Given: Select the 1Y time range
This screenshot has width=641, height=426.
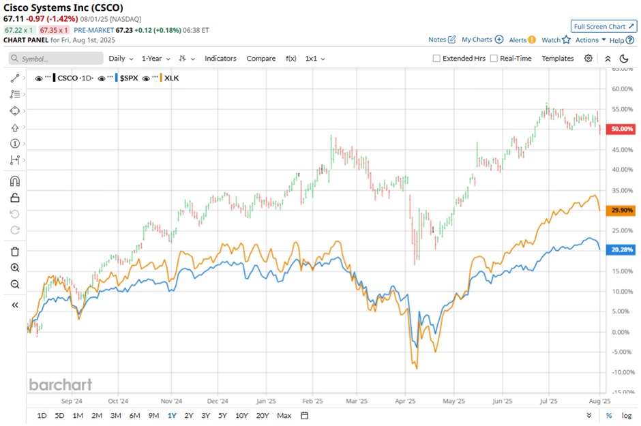Looking at the screenshot, I should coord(172,415).
